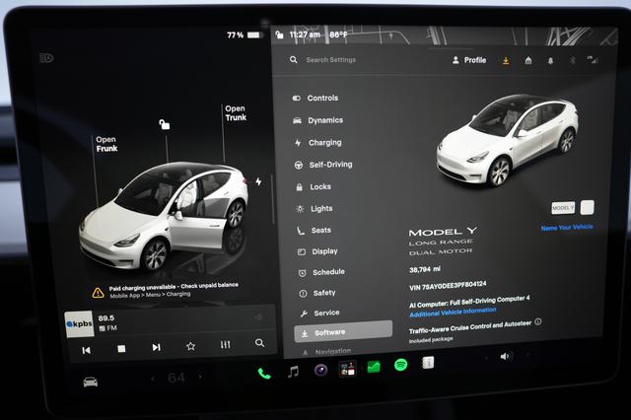The image size is (631, 420).
Task: Tap Open Frunk on car view
Action: (x=106, y=144)
